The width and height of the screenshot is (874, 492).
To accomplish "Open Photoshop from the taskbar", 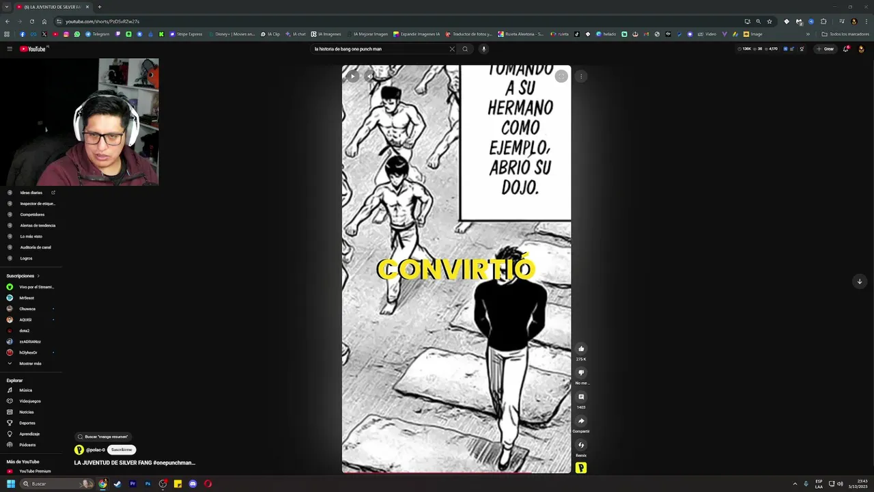I will pos(147,484).
